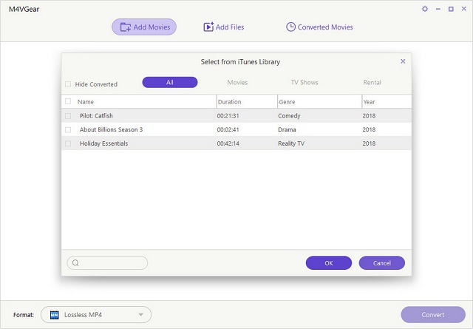Click the About Billions Season 3 title
The image size is (473, 329).
pos(111,130)
